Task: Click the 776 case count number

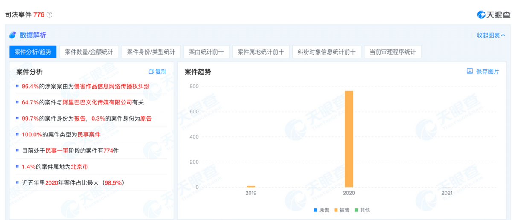Action: 39,14
